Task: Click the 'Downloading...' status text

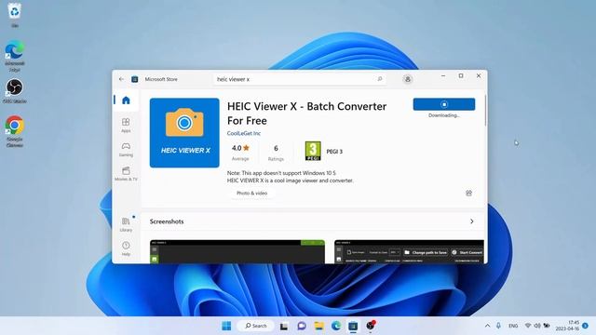Action: point(444,115)
